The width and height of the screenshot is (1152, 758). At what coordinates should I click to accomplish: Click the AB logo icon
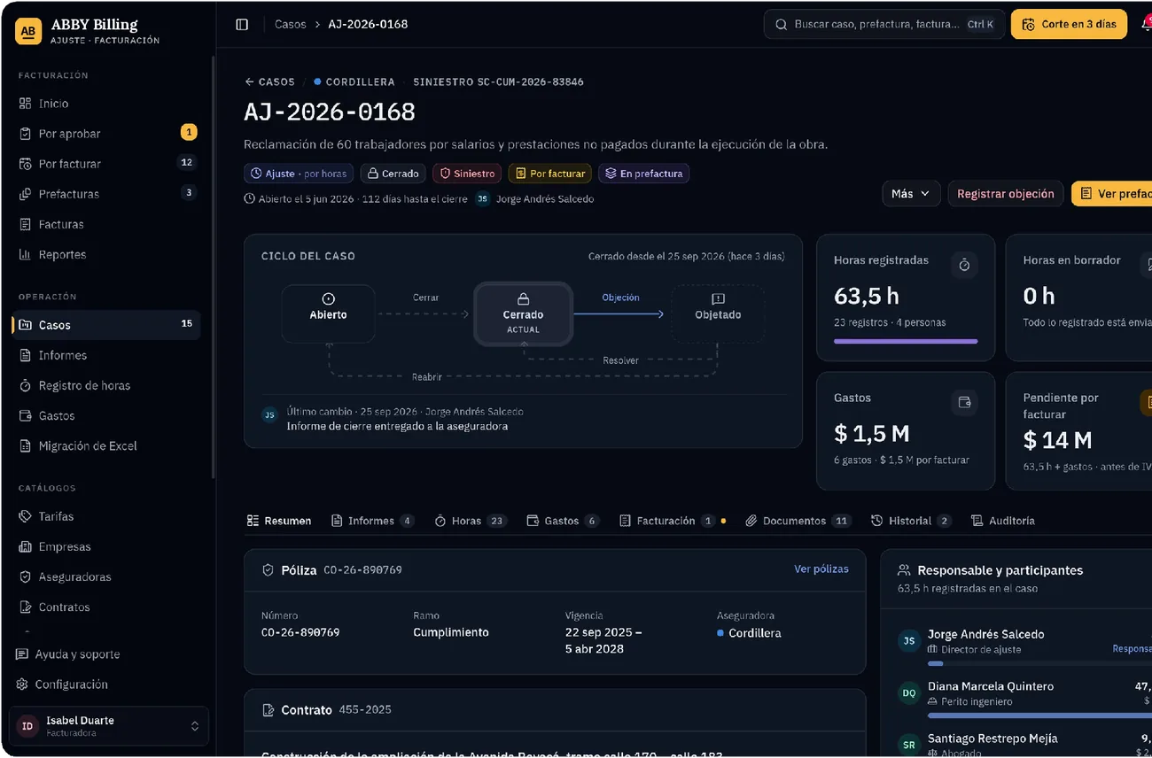pyautogui.click(x=29, y=31)
